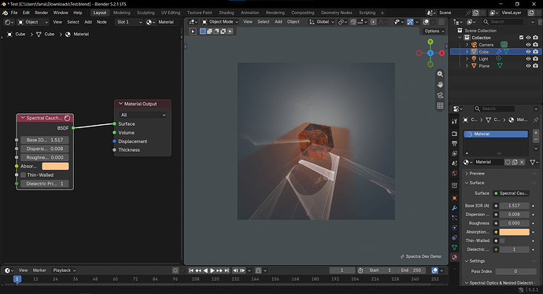Screen dimensions: 543x294
Task: Click the viewport gizmo red X axis
Action: tap(442, 53)
